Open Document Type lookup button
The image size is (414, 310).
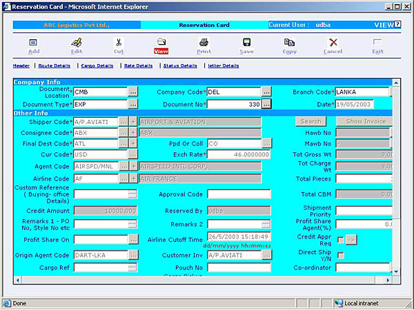tap(133, 105)
